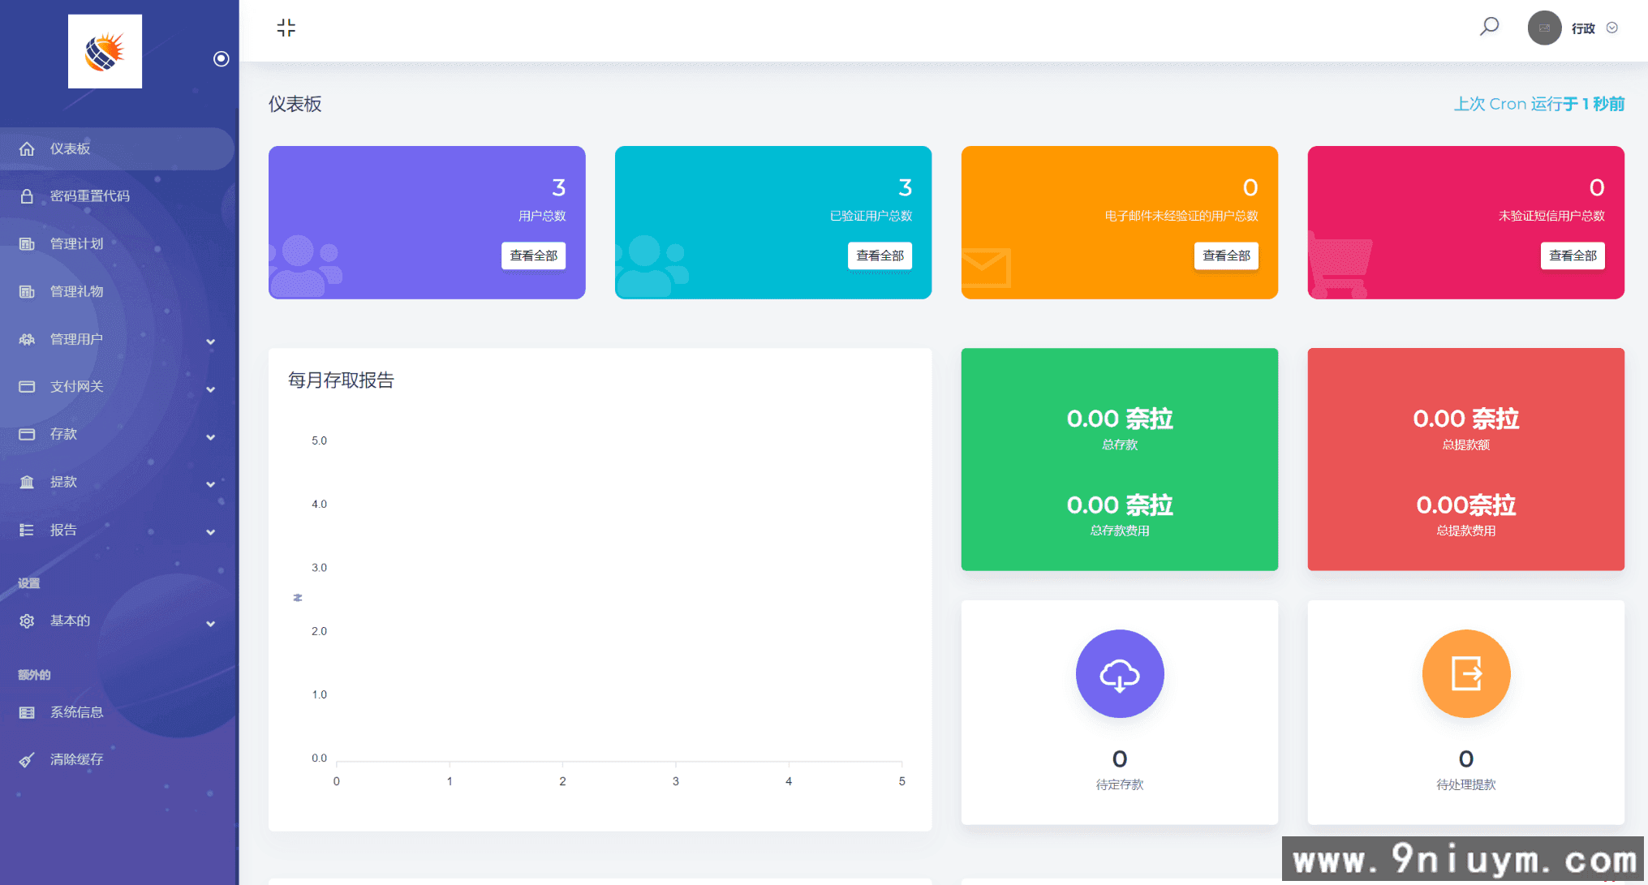1648x885 pixels.
Task: View all SMS-unverified users
Action: tap(1573, 256)
